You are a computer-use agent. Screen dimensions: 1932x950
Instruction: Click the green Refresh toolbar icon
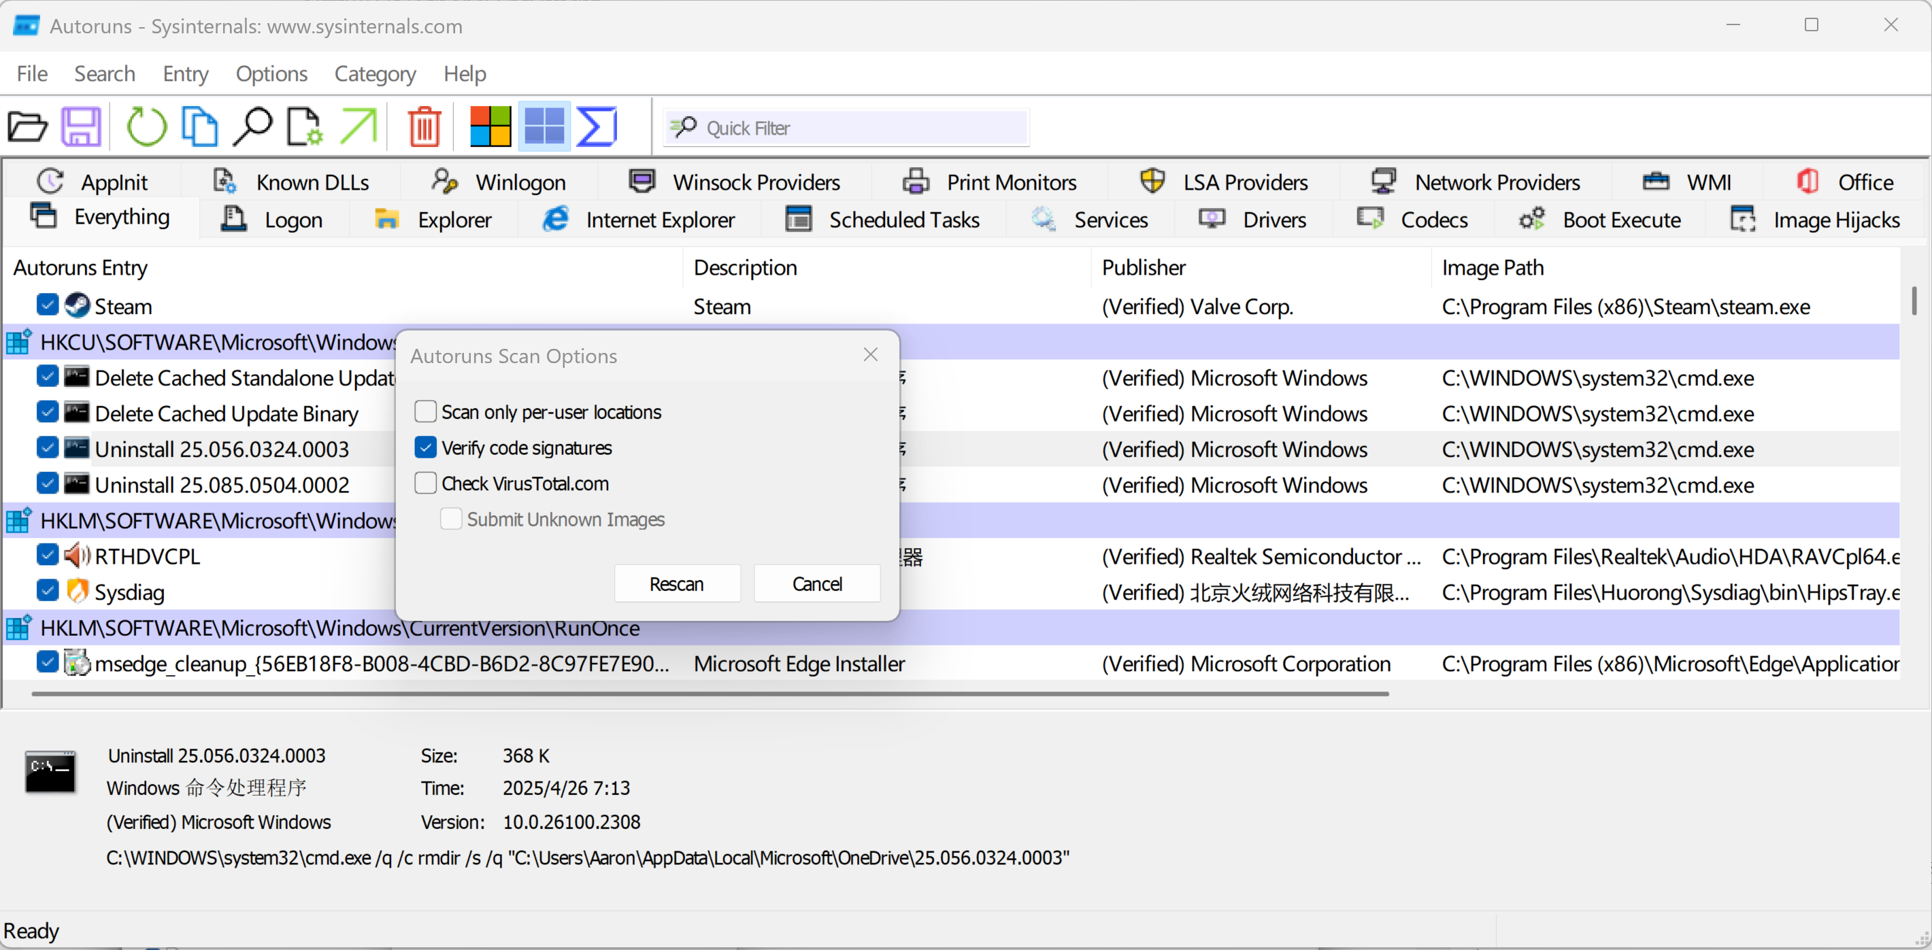click(x=146, y=126)
